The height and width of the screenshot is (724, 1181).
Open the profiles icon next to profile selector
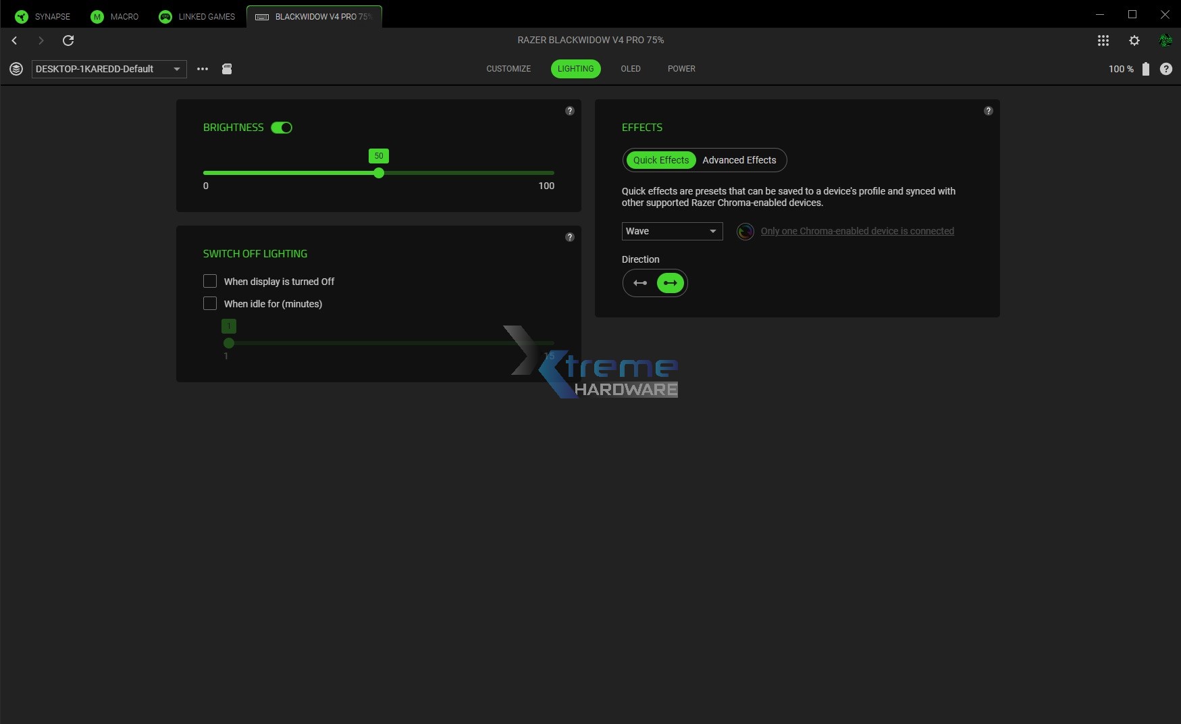click(16, 69)
